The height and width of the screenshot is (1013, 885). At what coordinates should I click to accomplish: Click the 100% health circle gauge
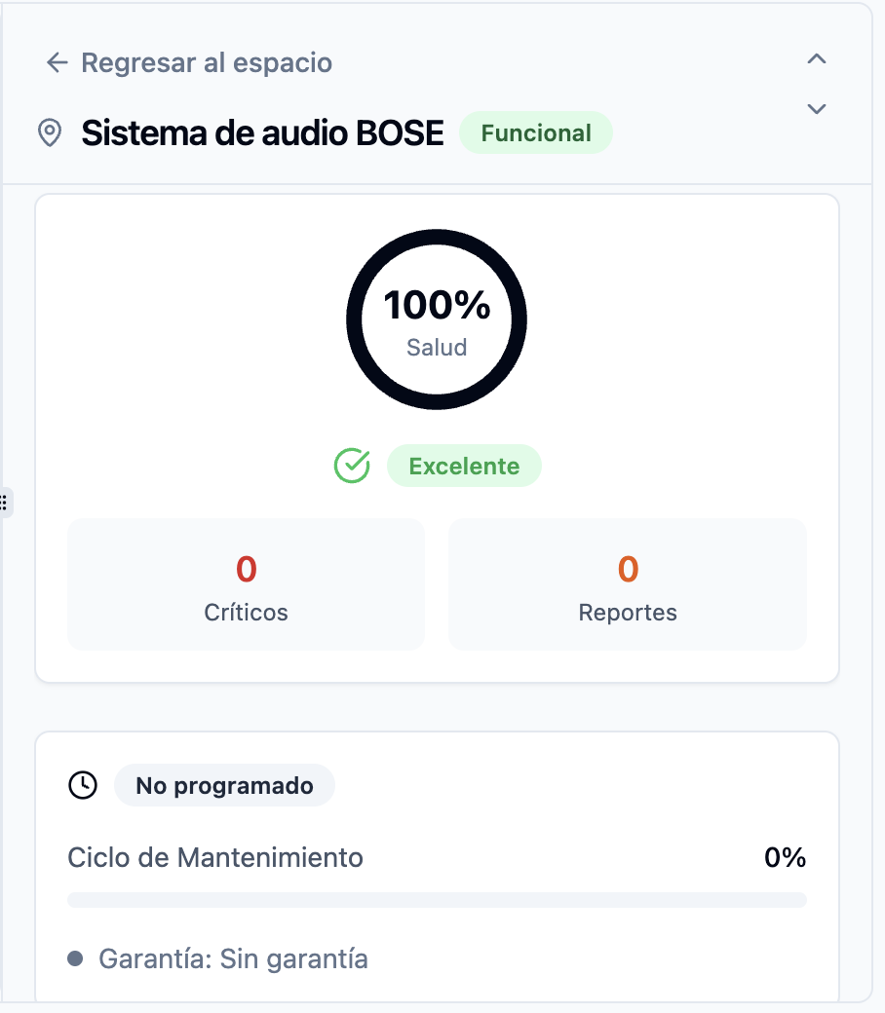pos(436,319)
